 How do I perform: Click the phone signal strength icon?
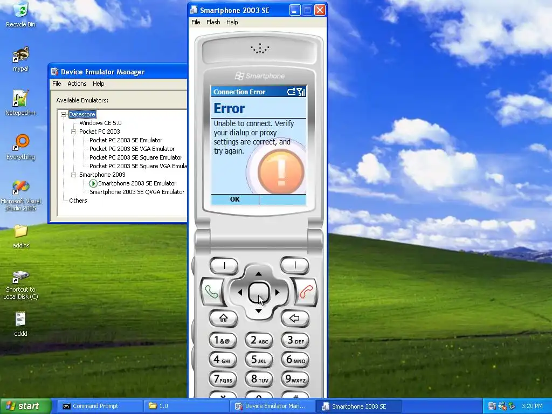301,92
